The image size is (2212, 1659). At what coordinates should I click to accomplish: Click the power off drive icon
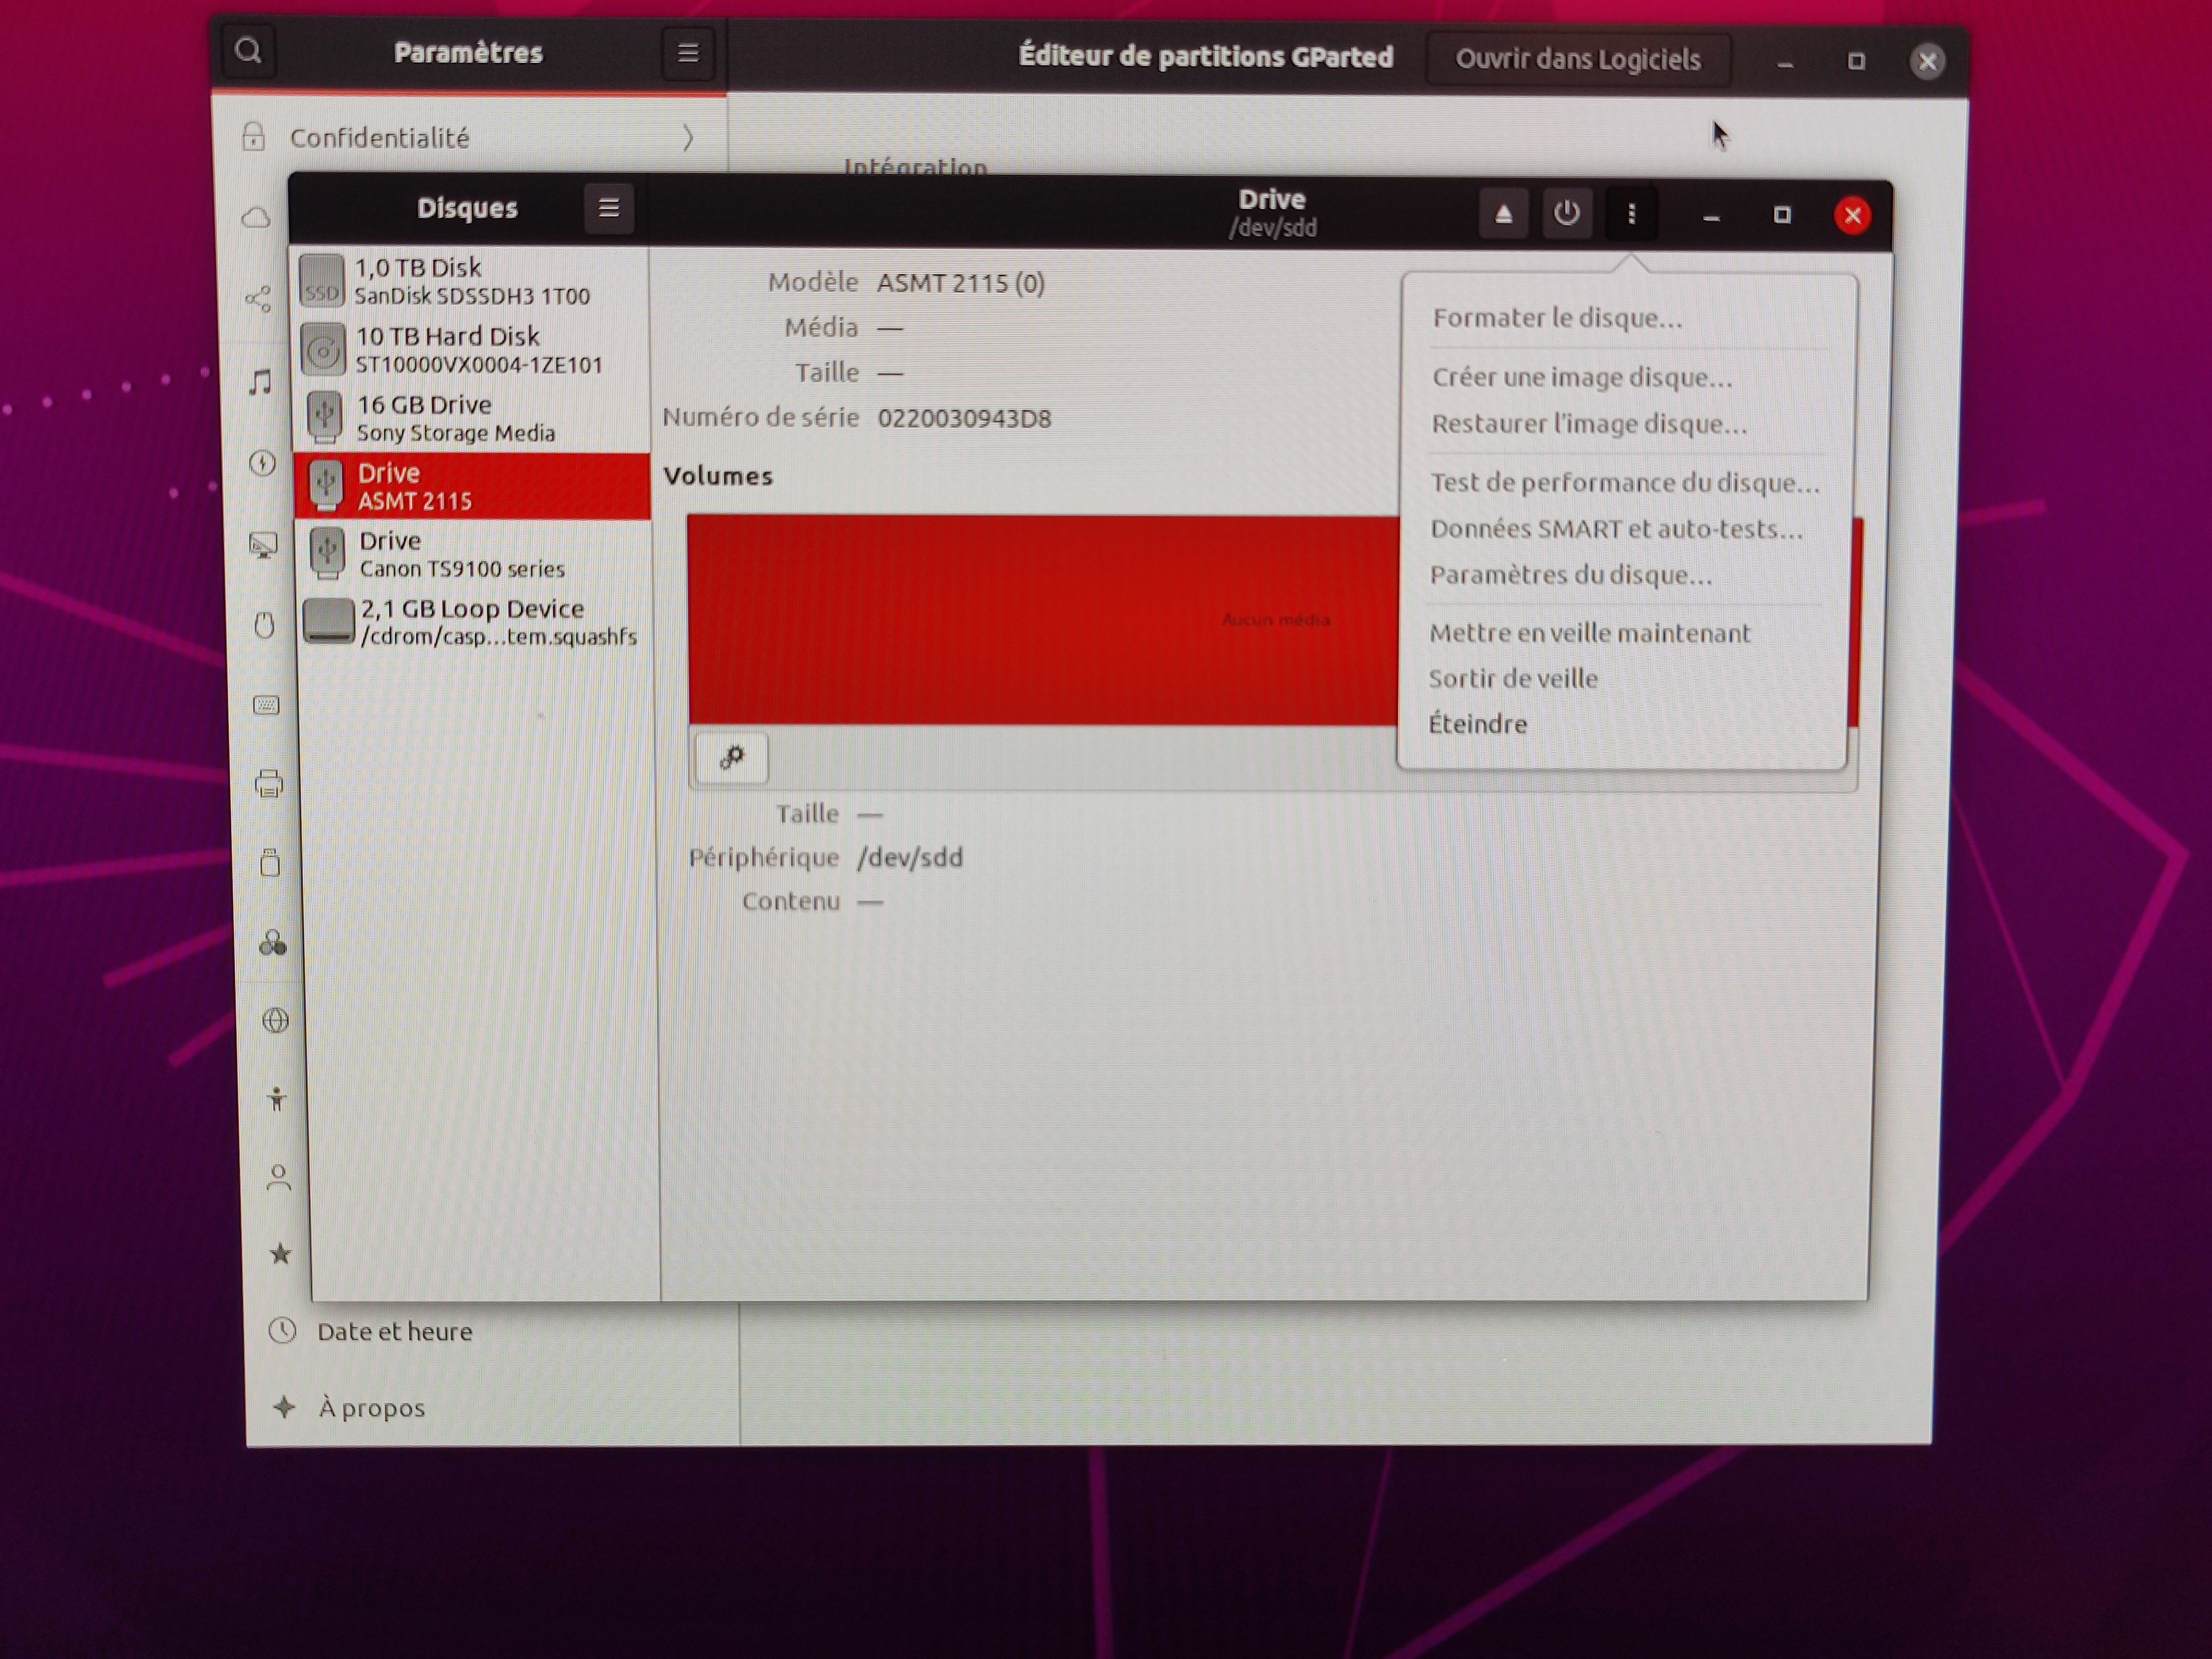[x=1566, y=214]
